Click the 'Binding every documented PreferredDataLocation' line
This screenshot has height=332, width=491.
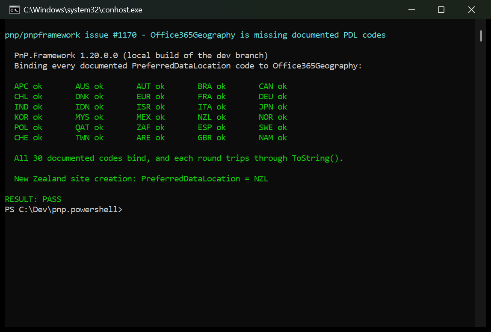point(188,66)
